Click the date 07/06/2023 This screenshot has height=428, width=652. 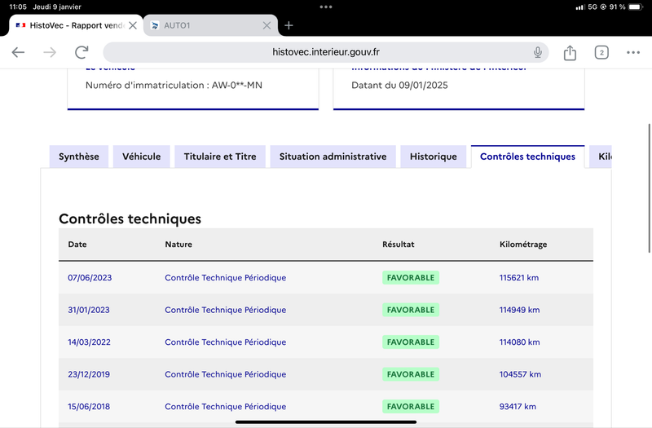(90, 277)
